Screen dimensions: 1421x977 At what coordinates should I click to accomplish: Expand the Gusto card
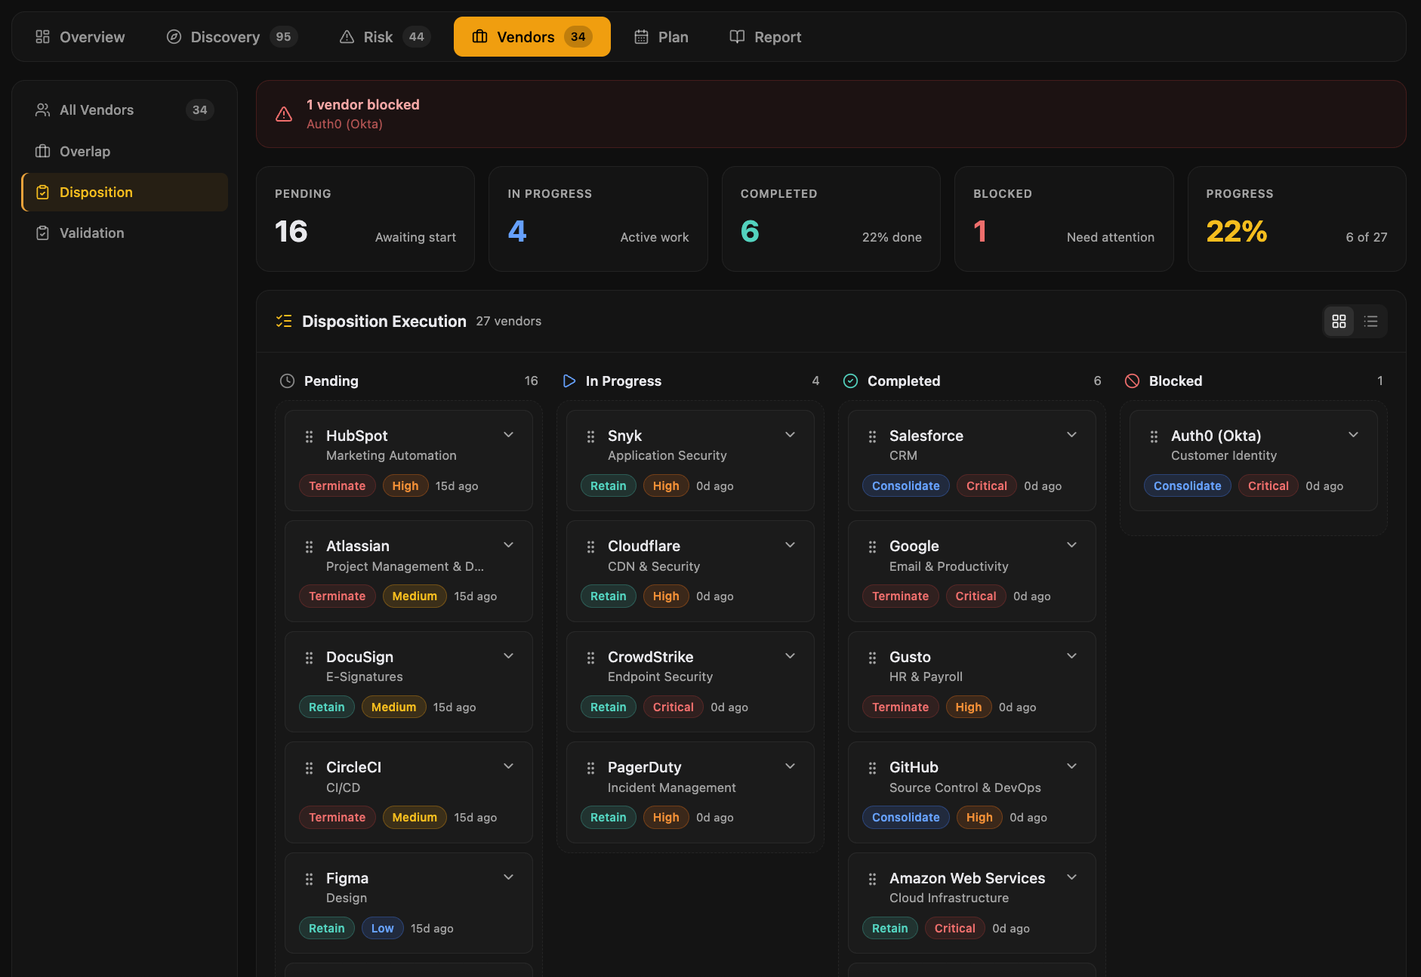pyautogui.click(x=1071, y=656)
